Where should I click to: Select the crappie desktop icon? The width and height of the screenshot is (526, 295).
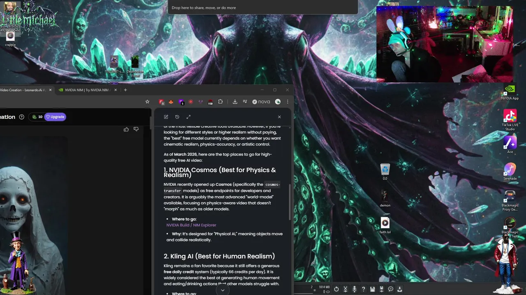tap(10, 39)
